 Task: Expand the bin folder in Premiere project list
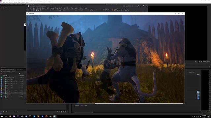(4, 89)
